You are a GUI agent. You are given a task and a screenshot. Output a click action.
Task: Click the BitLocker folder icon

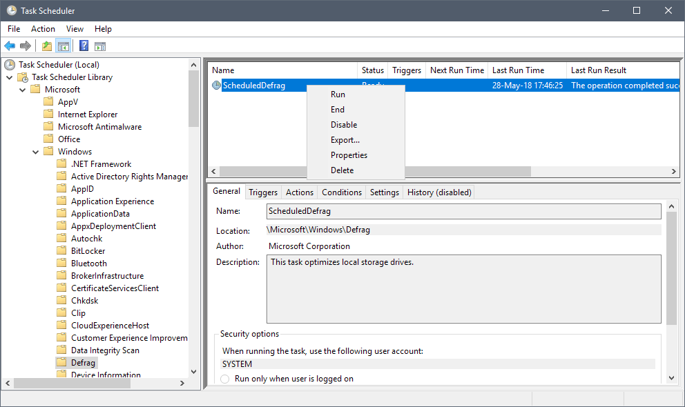pos(61,251)
